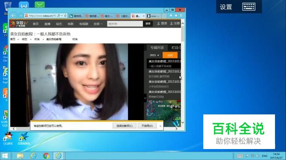286x160 pixels.
Task: Switch to the fourth browser tab
Action: pyautogui.click(x=123, y=16)
